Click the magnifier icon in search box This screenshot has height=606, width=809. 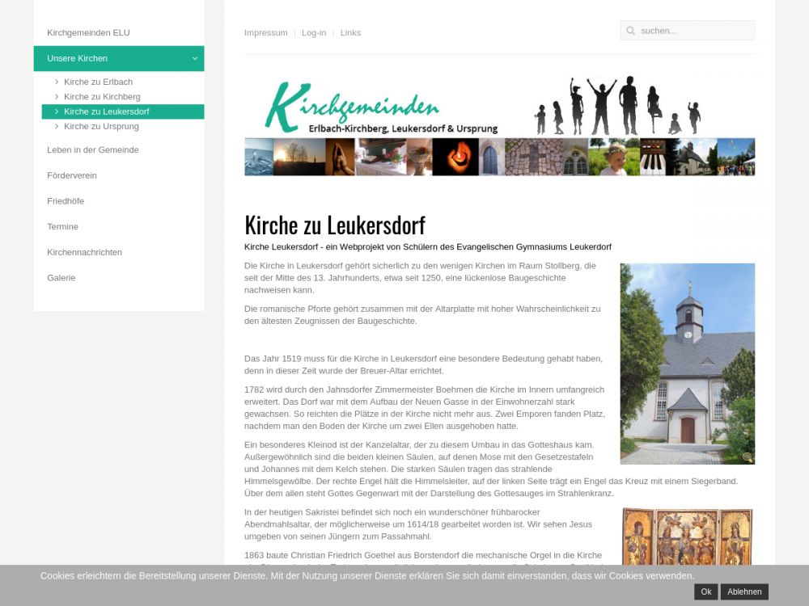pos(630,31)
